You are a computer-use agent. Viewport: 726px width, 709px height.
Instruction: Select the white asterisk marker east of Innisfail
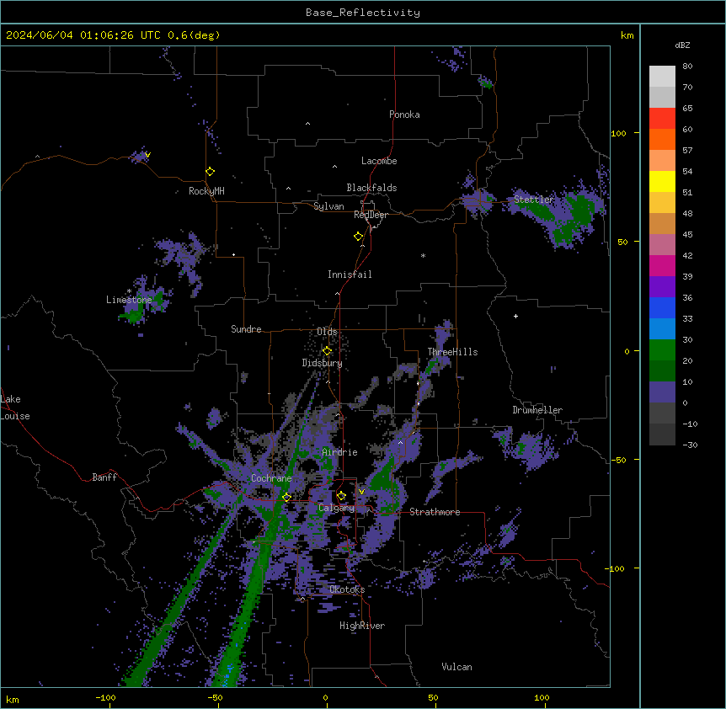[423, 255]
